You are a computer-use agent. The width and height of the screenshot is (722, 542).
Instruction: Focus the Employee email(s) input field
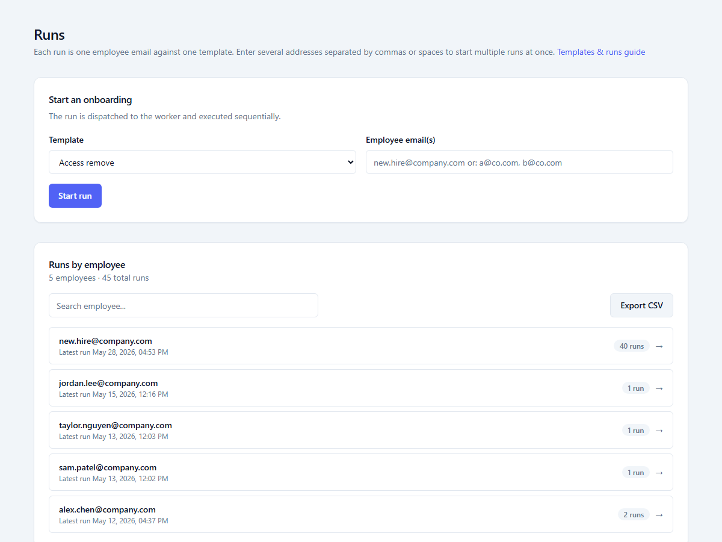(519, 162)
